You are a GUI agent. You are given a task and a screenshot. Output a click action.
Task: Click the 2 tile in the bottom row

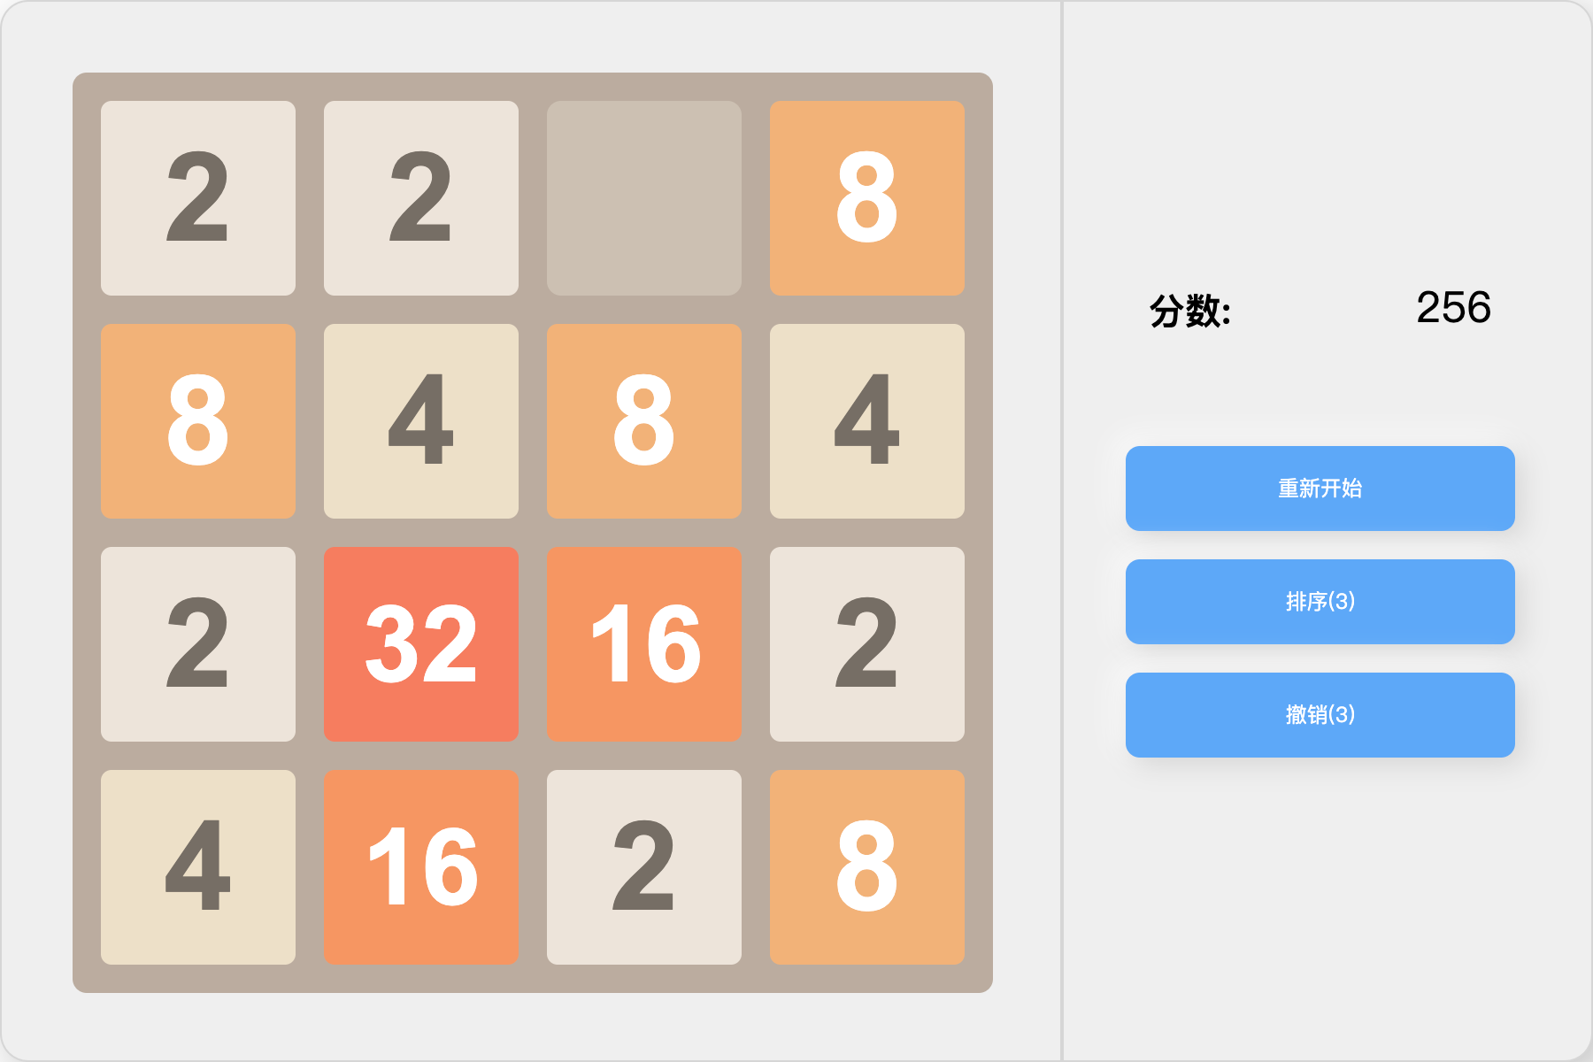644,867
